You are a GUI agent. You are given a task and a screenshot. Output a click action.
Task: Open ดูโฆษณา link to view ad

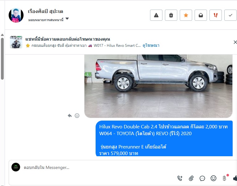pyautogui.click(x=151, y=46)
